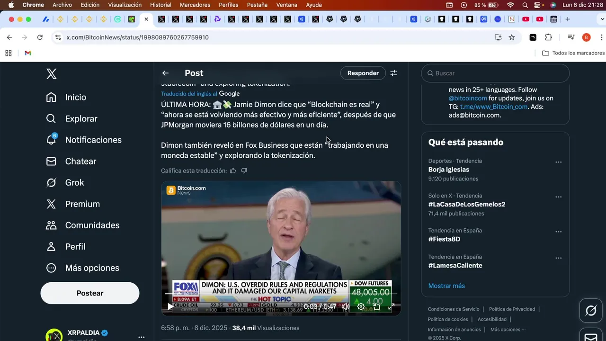The height and width of the screenshot is (341, 606).
Task: Bookmark this page with the star
Action: point(512,37)
